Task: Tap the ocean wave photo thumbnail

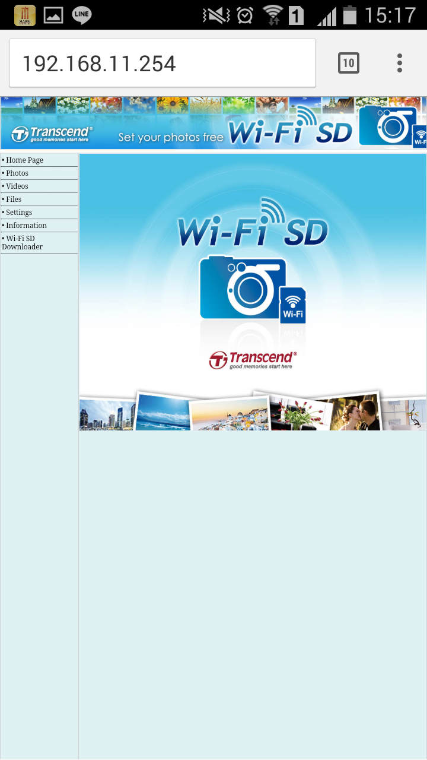Action: (163, 411)
